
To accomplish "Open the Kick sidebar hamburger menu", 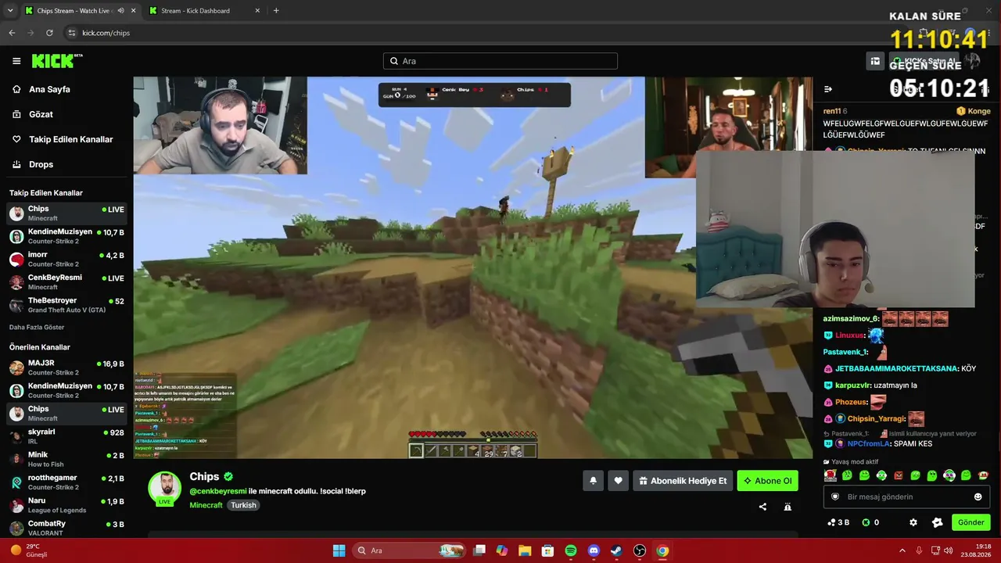I will [x=16, y=61].
